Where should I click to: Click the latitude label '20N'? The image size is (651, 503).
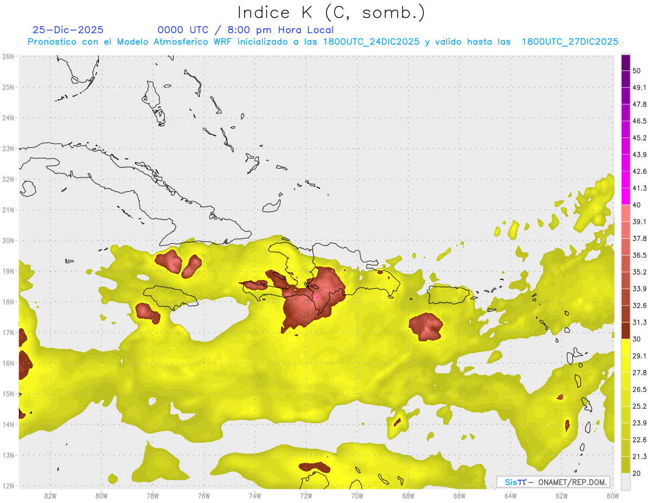click(x=8, y=240)
